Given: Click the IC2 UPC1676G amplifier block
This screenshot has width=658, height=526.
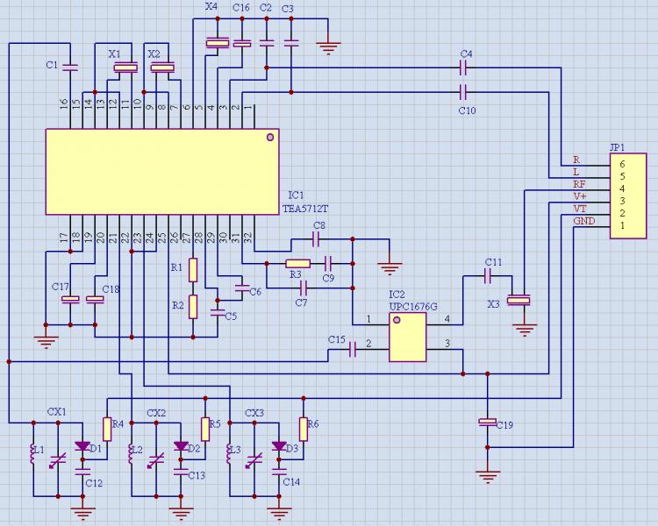Looking at the screenshot, I should pyautogui.click(x=408, y=338).
